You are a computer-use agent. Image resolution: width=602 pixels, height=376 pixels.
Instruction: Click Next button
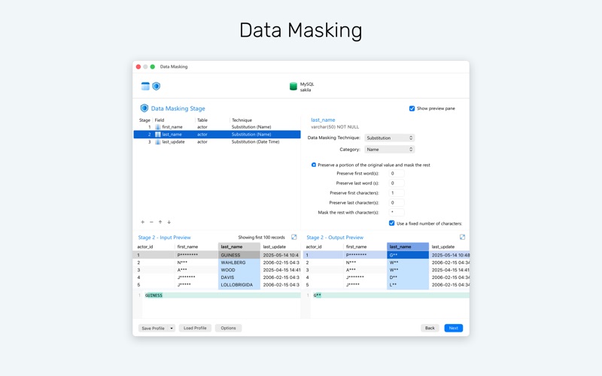(x=454, y=328)
